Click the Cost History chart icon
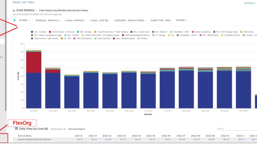This screenshot has width=257, height=144. [x=14, y=11]
